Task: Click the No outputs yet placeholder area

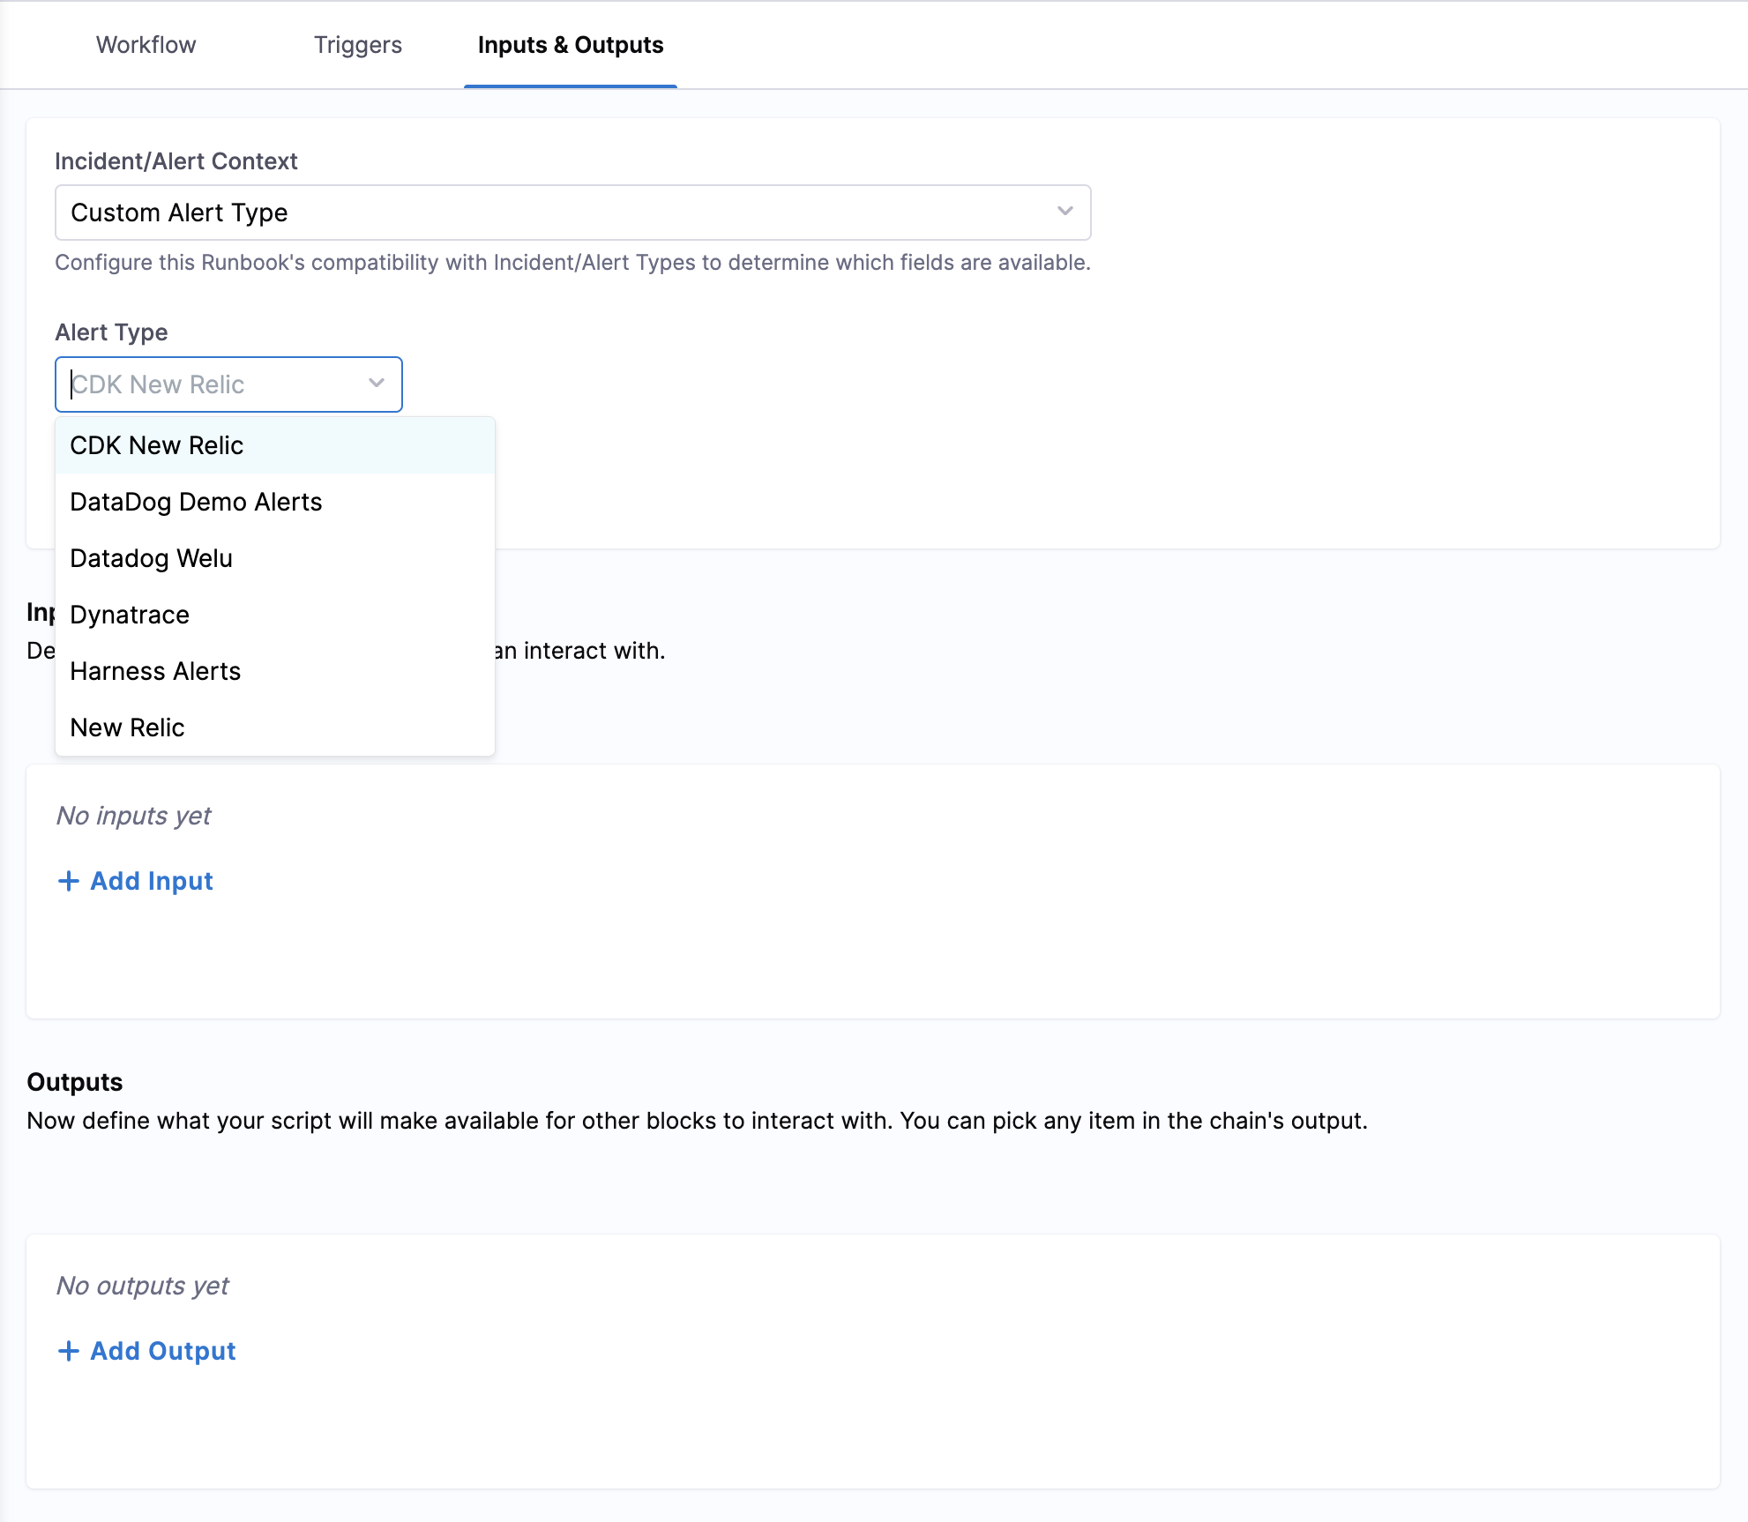Action: [142, 1285]
